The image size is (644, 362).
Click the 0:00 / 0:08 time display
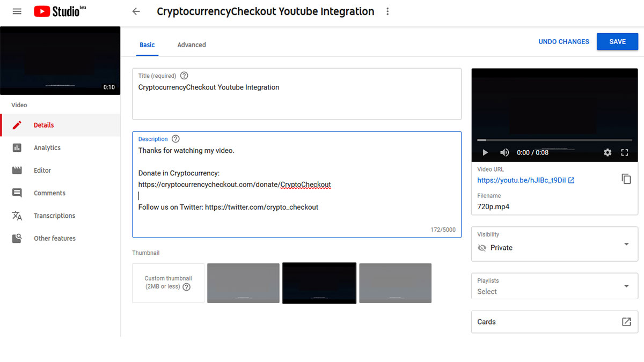point(533,153)
